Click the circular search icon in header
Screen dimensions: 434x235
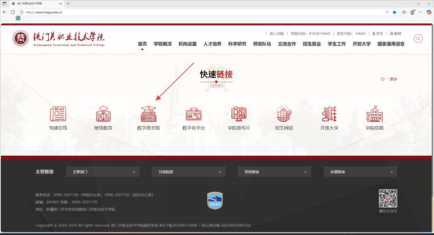418,39
